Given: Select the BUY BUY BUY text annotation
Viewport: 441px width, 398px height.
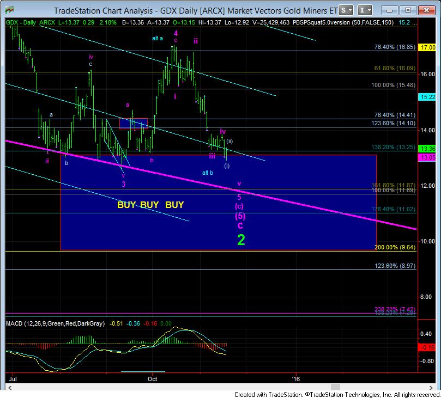Looking at the screenshot, I should tap(150, 205).
